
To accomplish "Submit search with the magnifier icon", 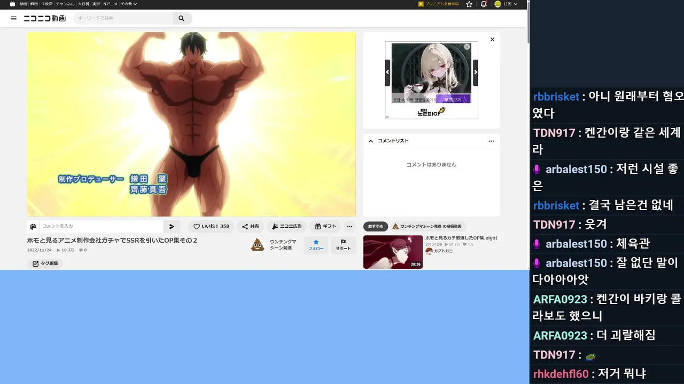I will tap(181, 18).
